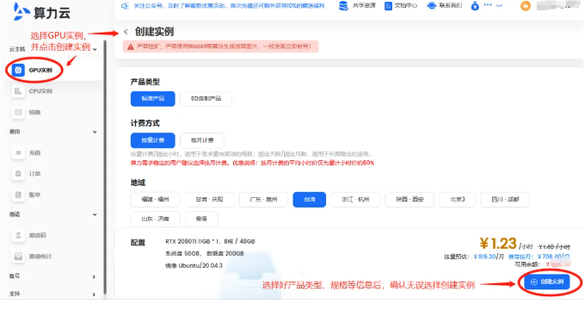The width and height of the screenshot is (585, 310).
Task: Click the 推荐按月 price link
Action: point(539,257)
